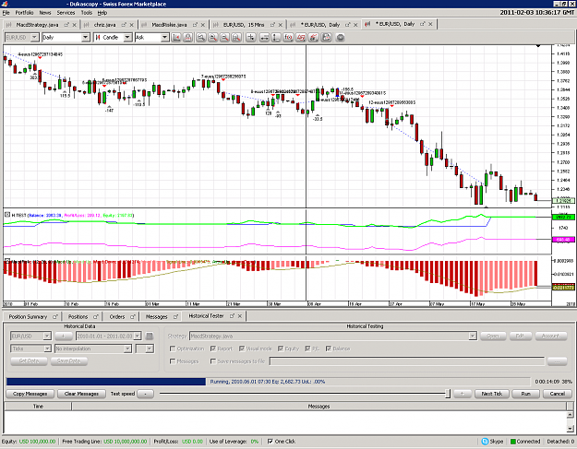Click the Copy Messages button
577x449 pixels.
click(30, 394)
